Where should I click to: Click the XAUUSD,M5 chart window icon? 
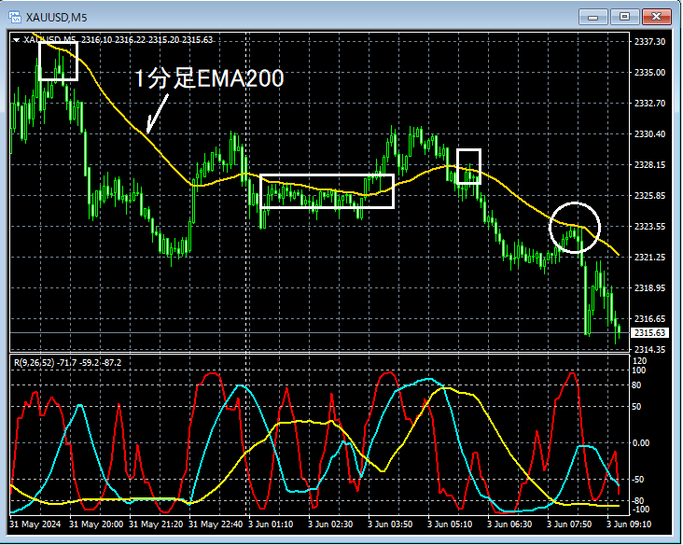tap(15, 18)
